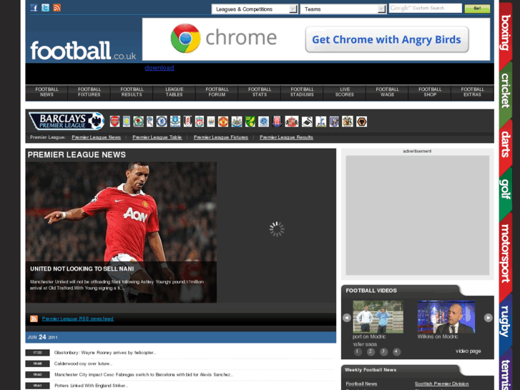Image resolution: width=520 pixels, height=390 pixels.
Task: Click the Barclays Premier League logo
Action: point(67,121)
